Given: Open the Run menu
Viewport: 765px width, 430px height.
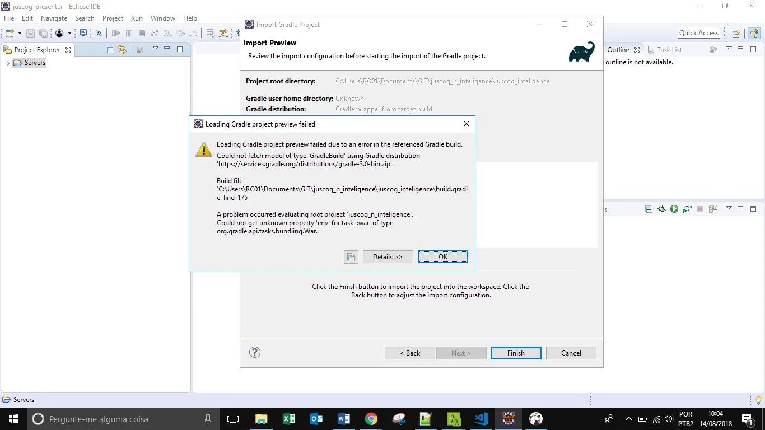Looking at the screenshot, I should (137, 18).
